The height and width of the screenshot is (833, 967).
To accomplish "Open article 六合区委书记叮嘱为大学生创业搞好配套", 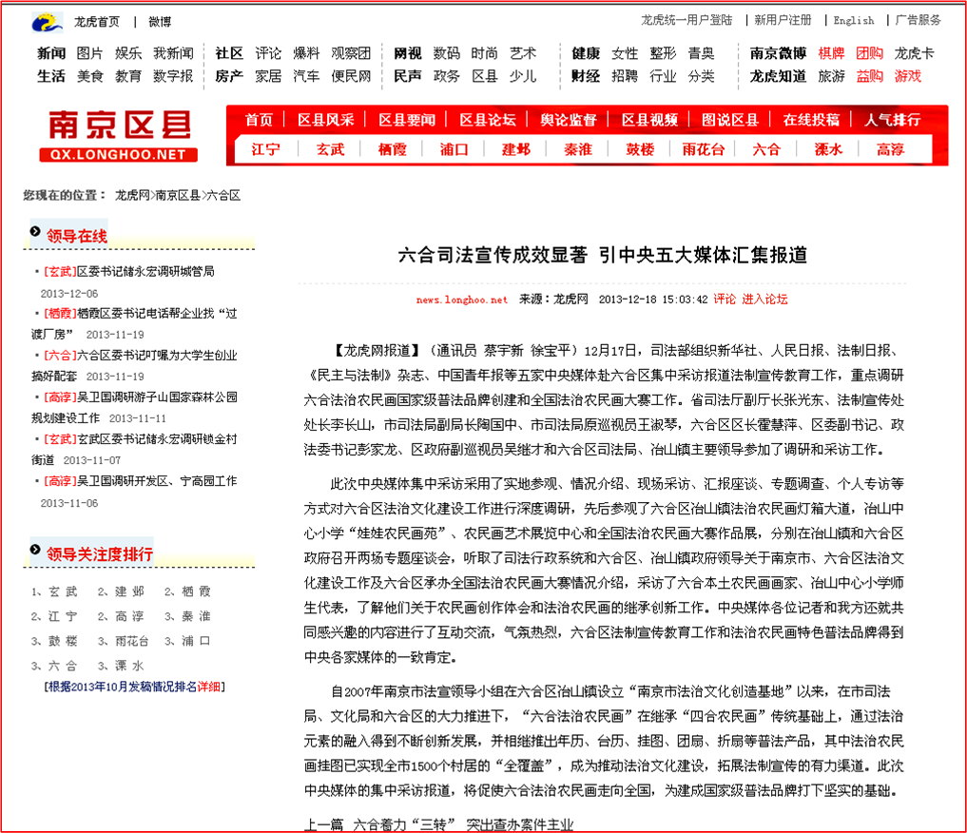I will [x=134, y=366].
